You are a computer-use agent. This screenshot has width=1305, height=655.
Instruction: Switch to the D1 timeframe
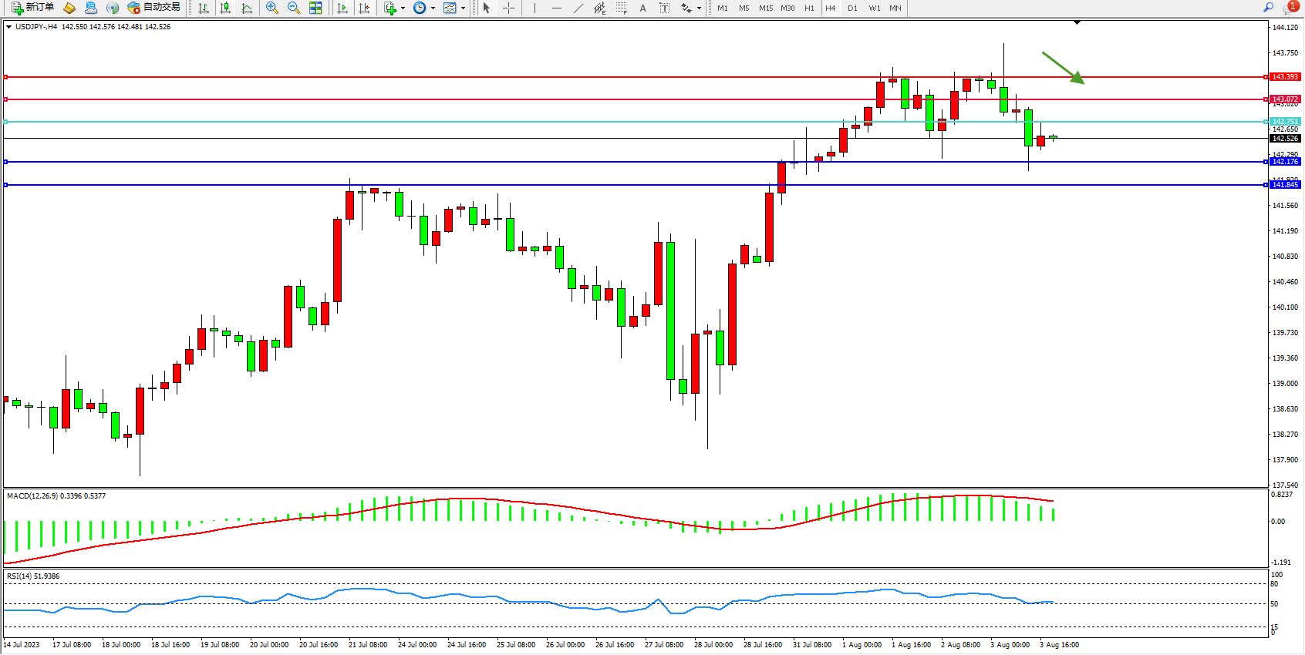(852, 8)
